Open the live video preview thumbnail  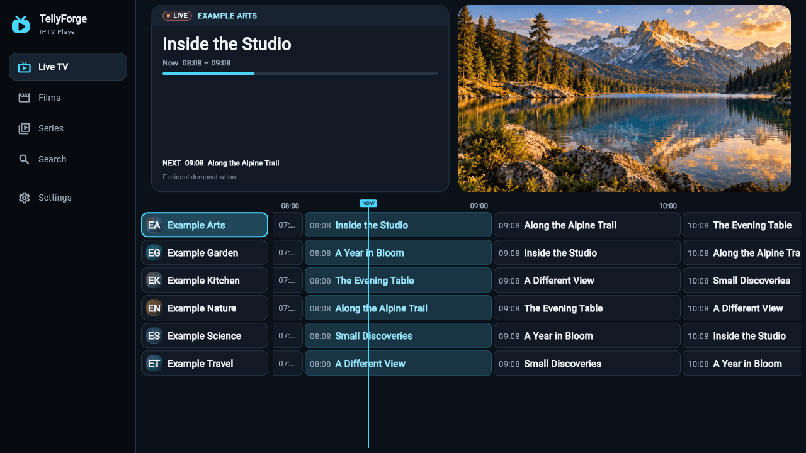pyautogui.click(x=625, y=99)
